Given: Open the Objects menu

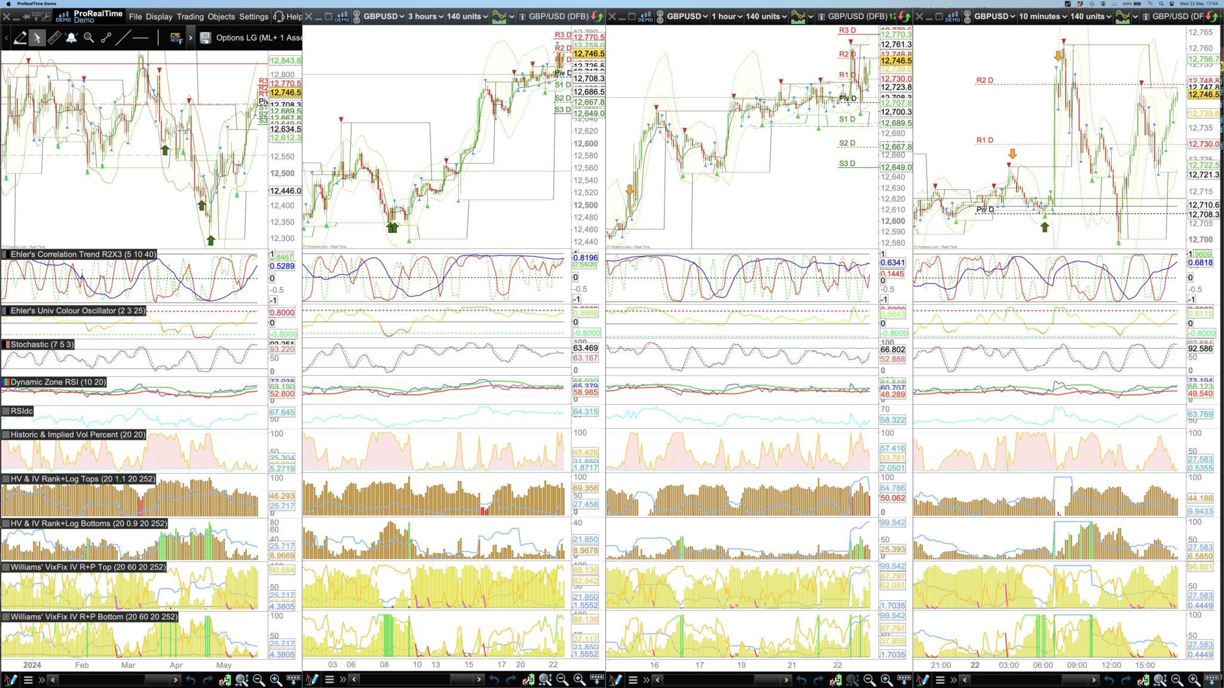Looking at the screenshot, I should pos(221,17).
